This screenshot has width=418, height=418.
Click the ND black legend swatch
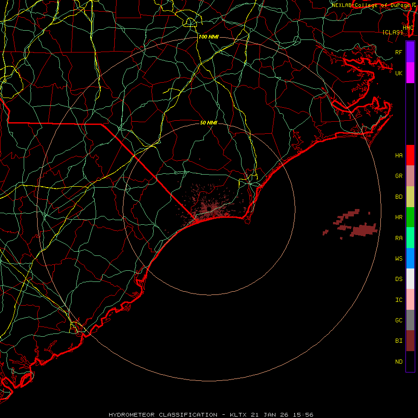pos(410,361)
